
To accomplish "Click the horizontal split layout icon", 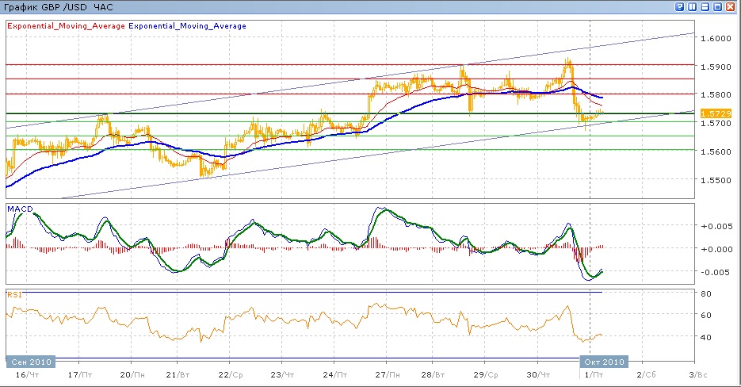I will [x=705, y=6].
